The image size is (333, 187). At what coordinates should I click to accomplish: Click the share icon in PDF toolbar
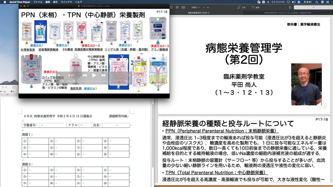coord(290,7)
